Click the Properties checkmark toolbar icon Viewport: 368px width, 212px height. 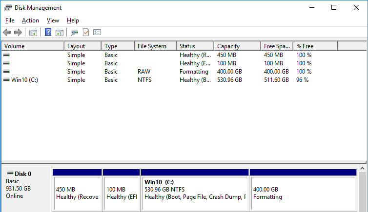point(86,32)
